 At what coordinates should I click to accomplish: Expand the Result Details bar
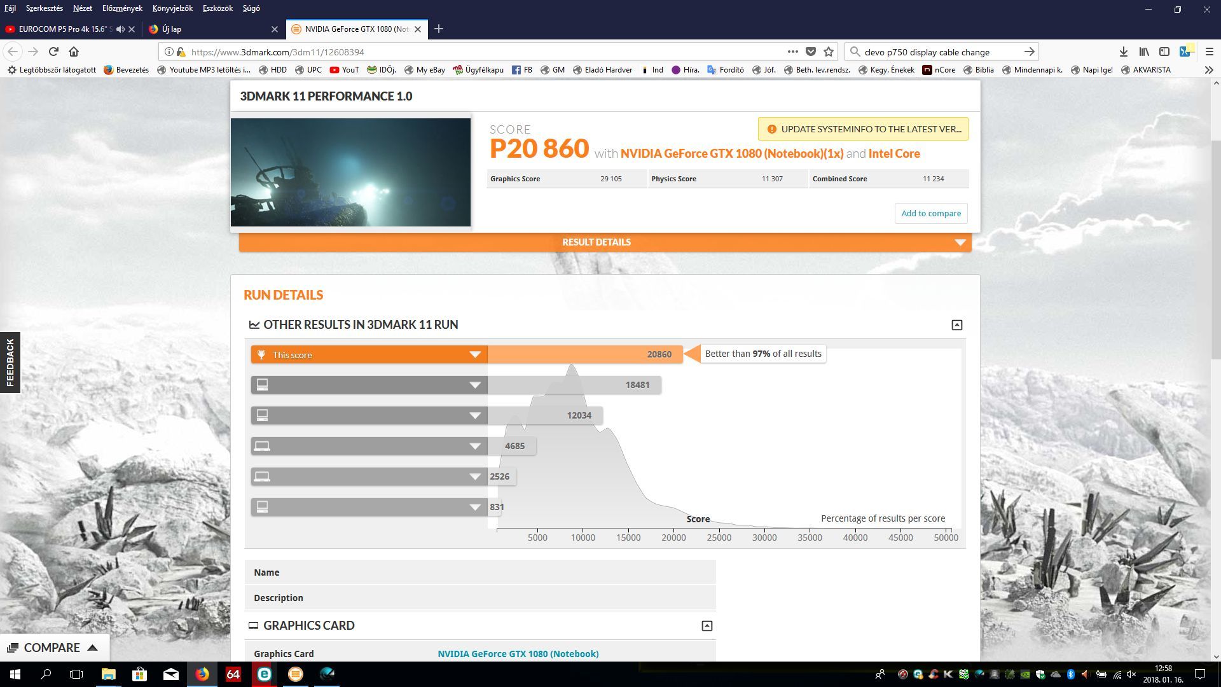[x=605, y=242]
